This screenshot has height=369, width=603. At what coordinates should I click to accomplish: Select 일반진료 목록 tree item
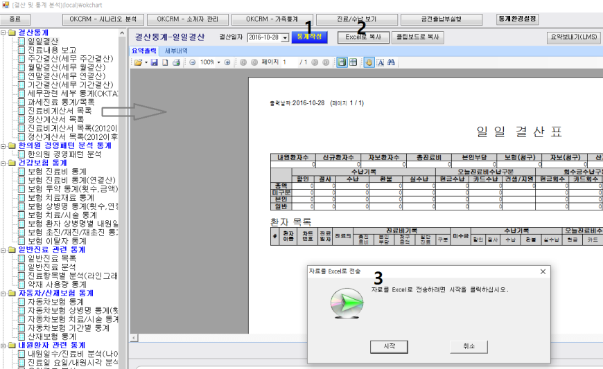tap(51, 258)
